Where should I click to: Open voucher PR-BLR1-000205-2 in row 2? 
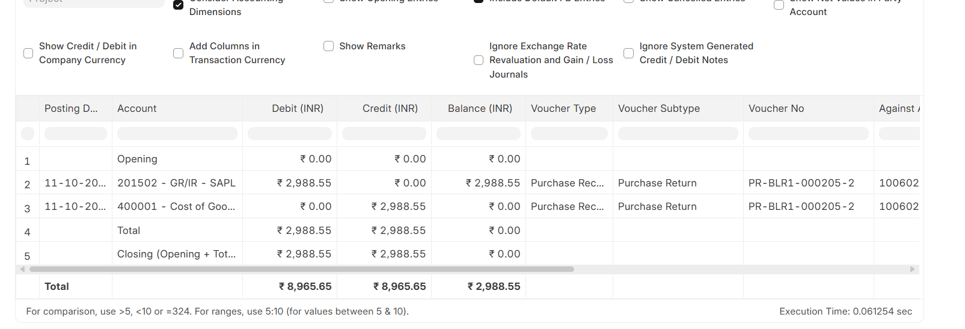801,183
